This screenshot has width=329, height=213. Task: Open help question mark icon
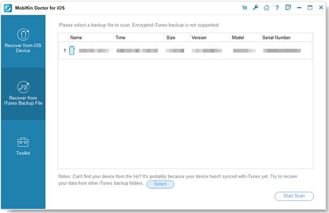pyautogui.click(x=277, y=8)
